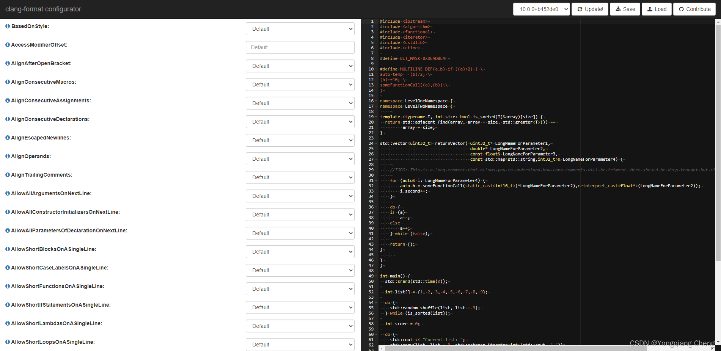Click the info icon beside AlignTrailingComments

pyautogui.click(x=7, y=175)
